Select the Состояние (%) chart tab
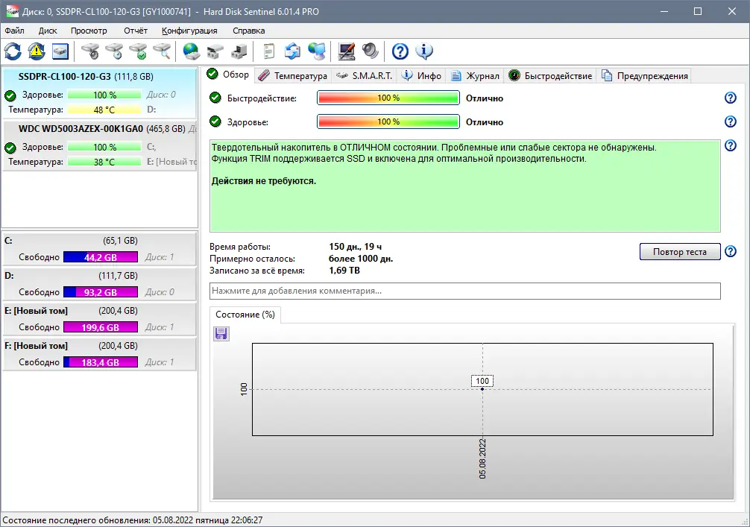 245,315
